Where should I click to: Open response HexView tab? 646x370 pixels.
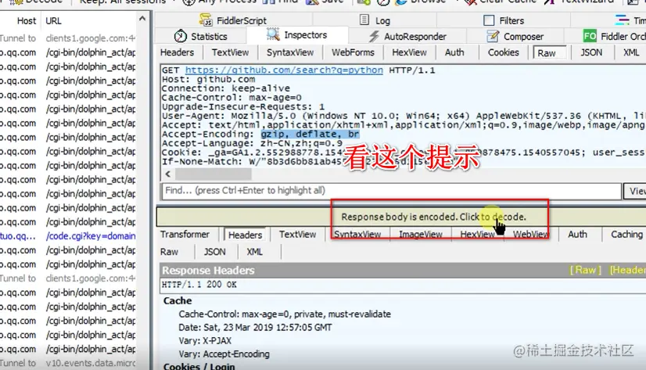(x=477, y=235)
